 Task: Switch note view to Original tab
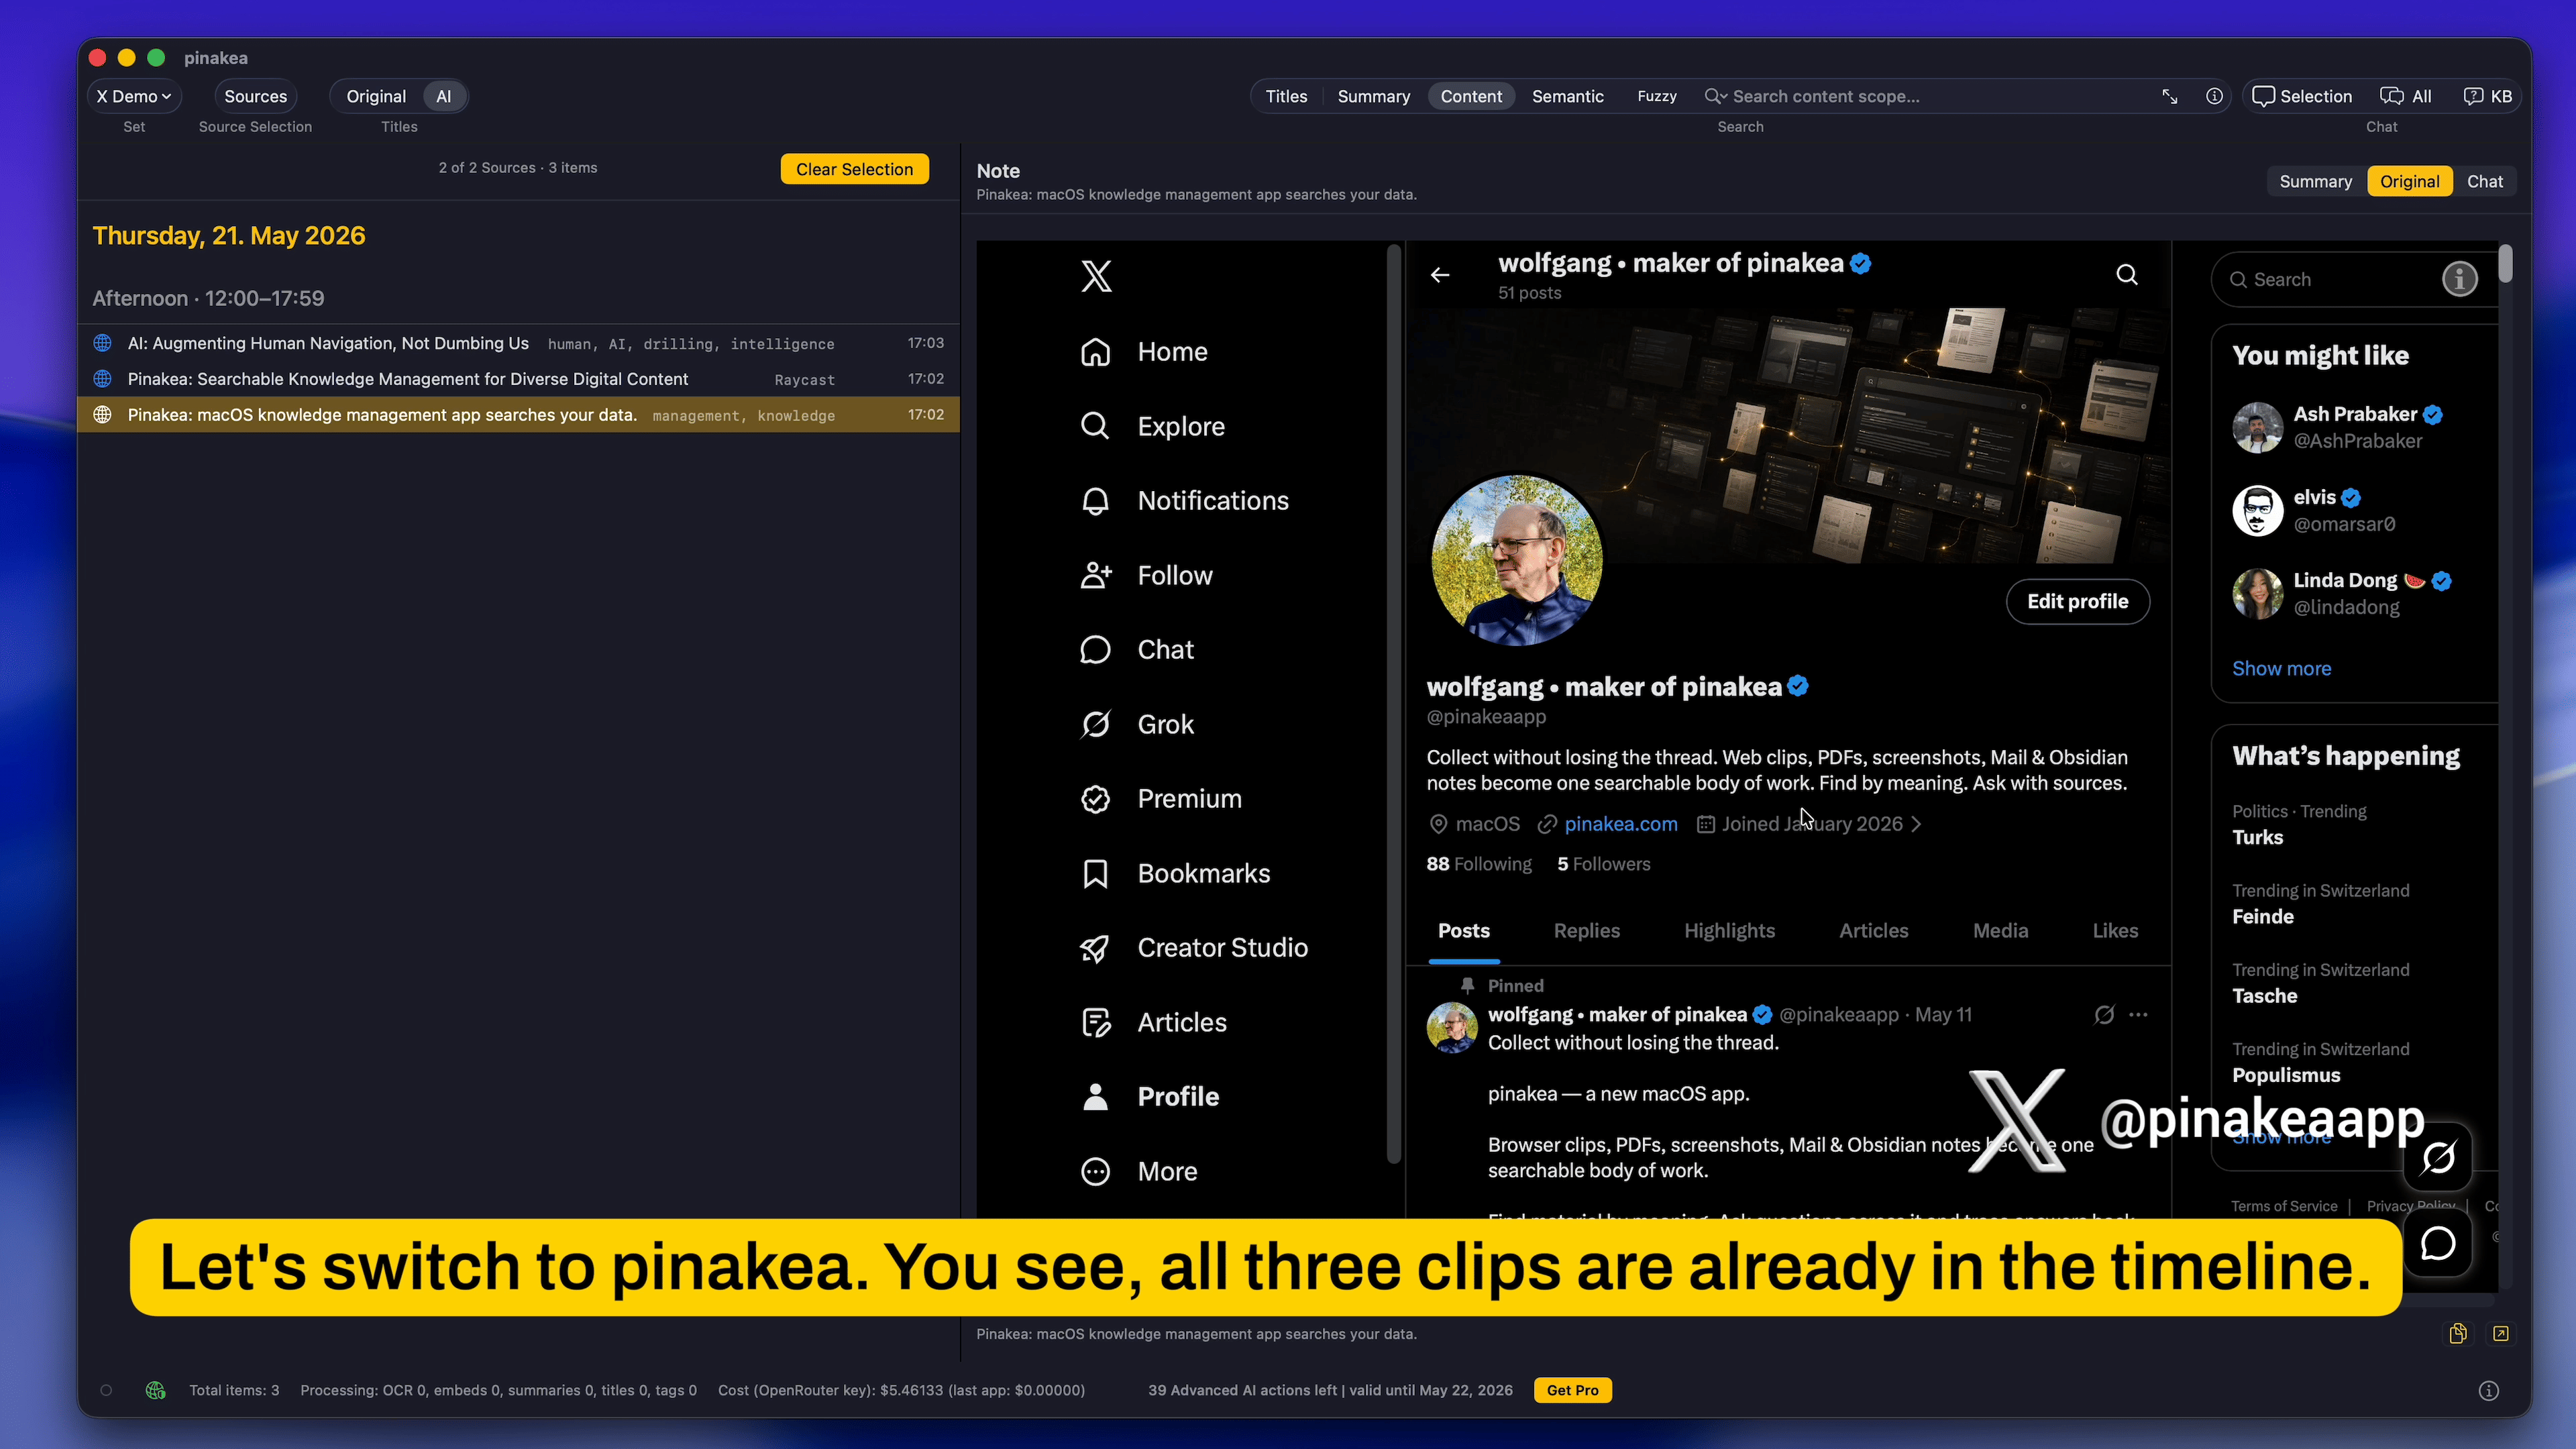coord(2409,181)
